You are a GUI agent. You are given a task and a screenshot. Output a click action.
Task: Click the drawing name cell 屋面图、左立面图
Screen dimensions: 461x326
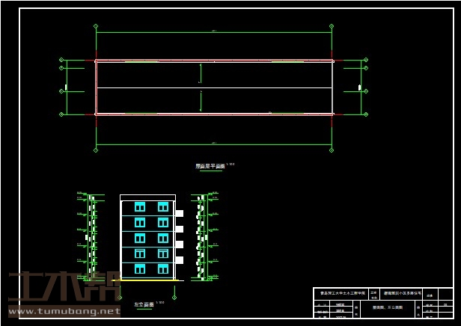387,307
